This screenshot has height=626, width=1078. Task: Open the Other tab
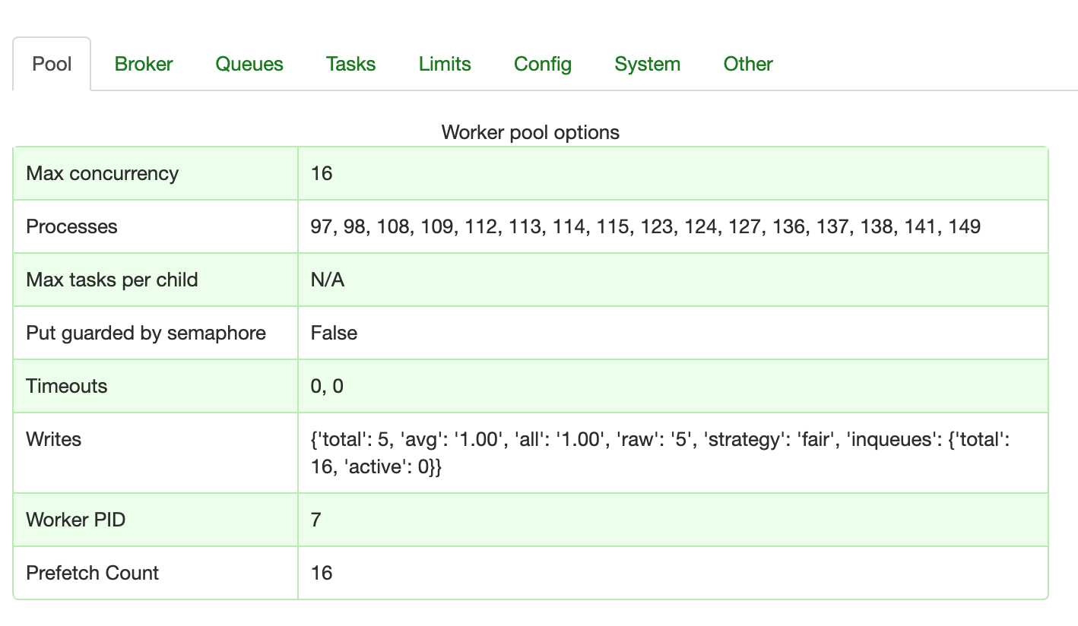point(747,64)
